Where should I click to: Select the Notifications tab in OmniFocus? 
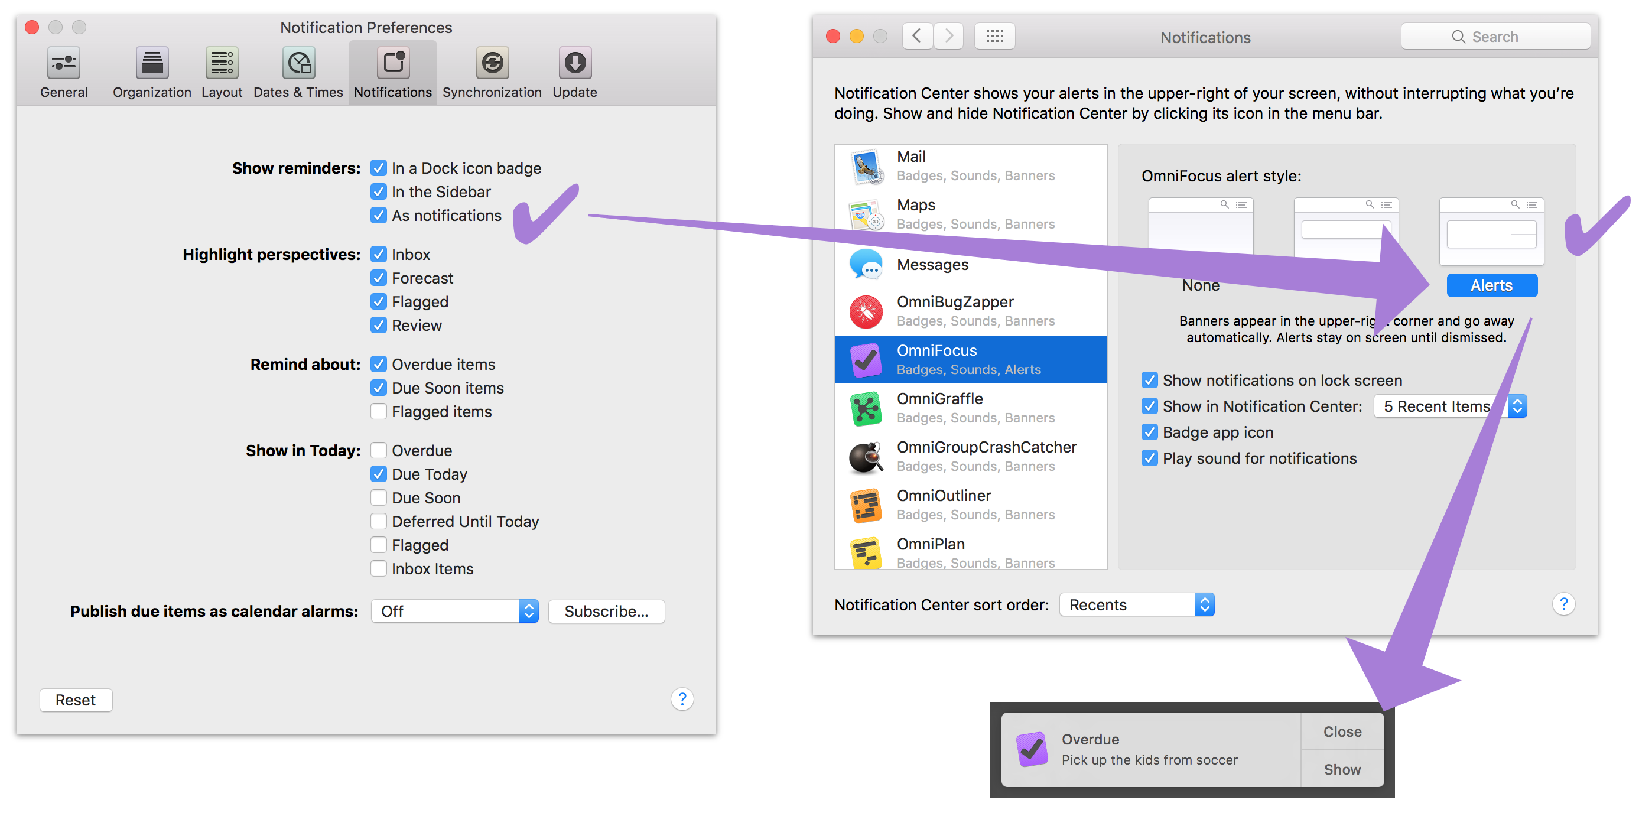click(x=392, y=73)
